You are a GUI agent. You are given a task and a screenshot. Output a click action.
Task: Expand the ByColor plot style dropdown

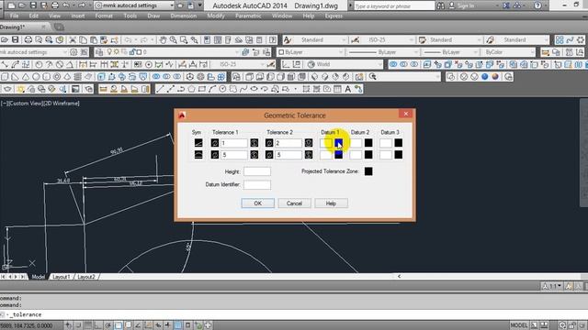click(533, 52)
